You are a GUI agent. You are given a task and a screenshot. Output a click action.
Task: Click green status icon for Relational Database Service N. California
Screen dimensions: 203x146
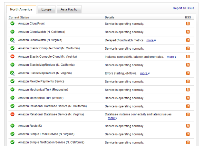(x=13, y=106)
